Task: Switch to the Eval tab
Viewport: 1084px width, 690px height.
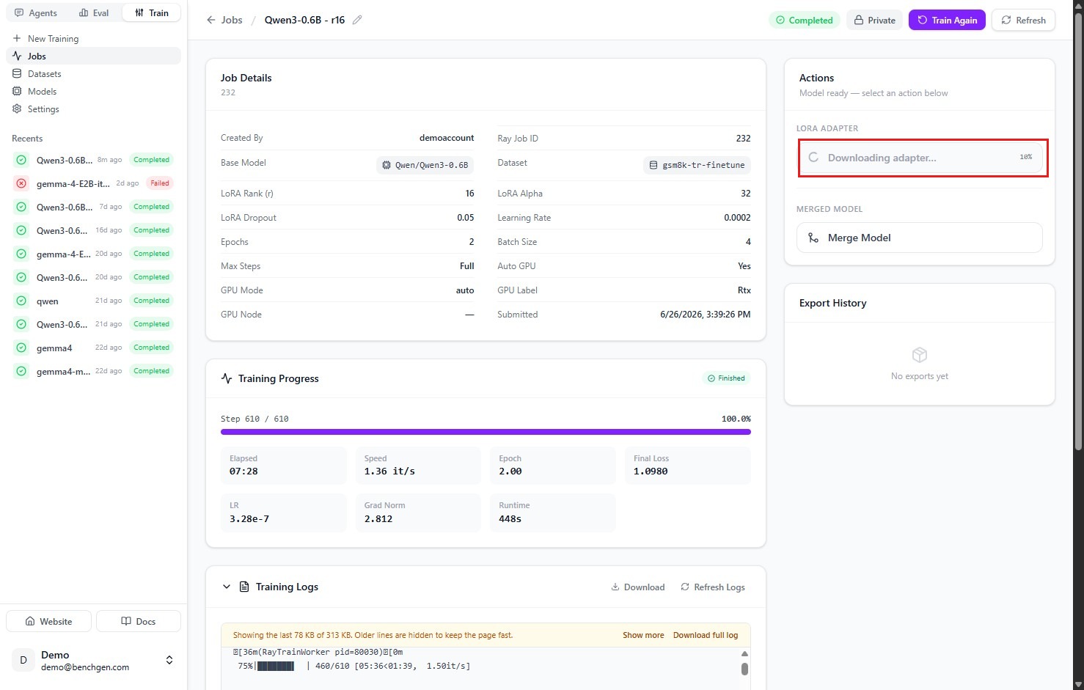Action: coord(94,12)
